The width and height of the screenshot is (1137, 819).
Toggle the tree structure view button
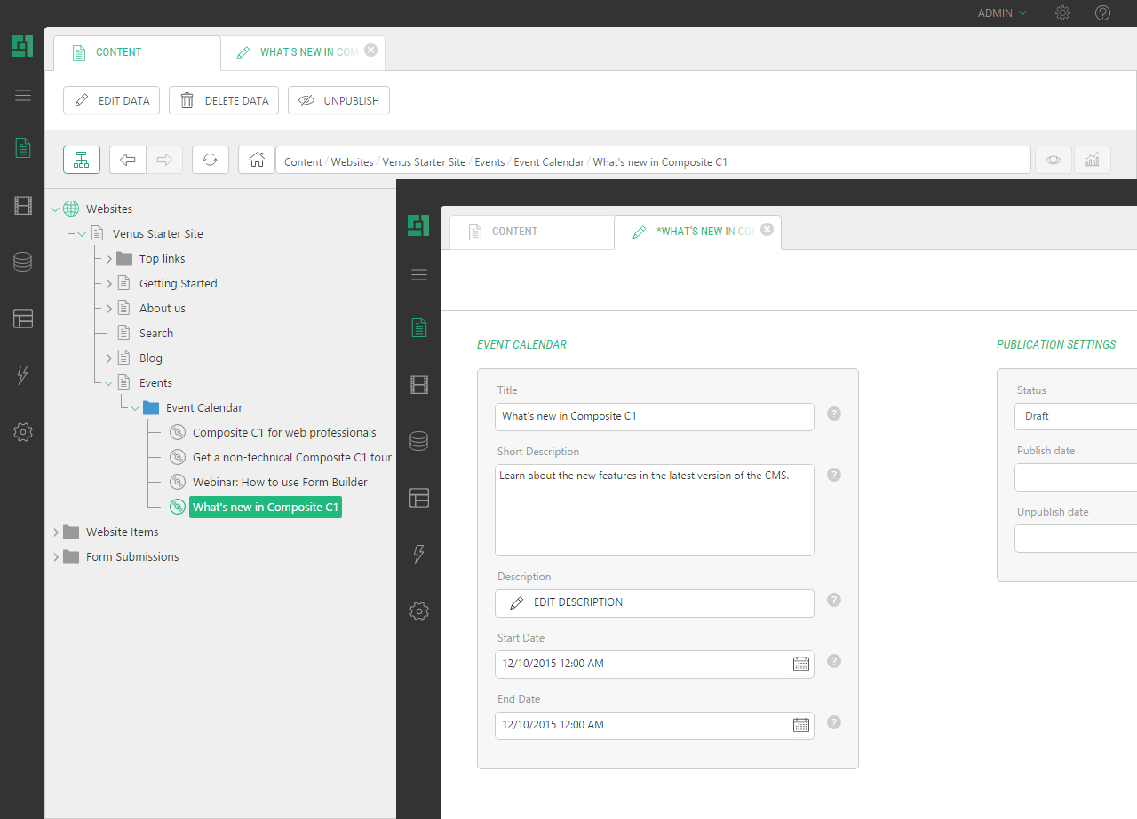click(x=82, y=160)
